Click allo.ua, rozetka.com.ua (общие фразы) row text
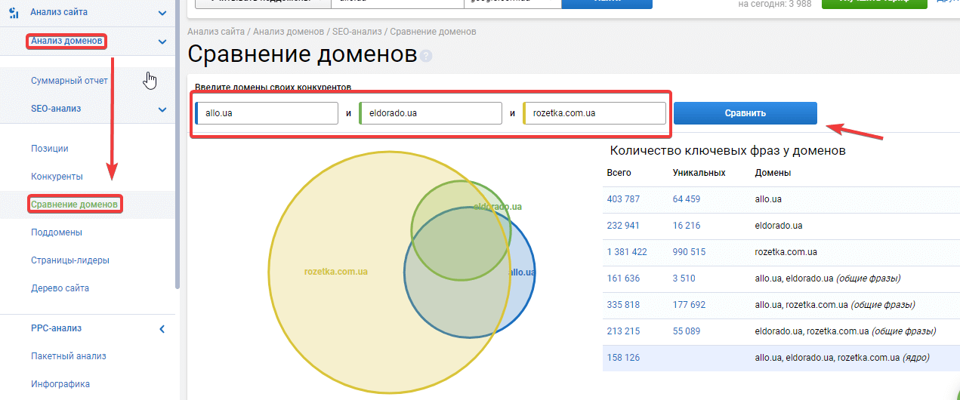960x400 pixels. (835, 305)
